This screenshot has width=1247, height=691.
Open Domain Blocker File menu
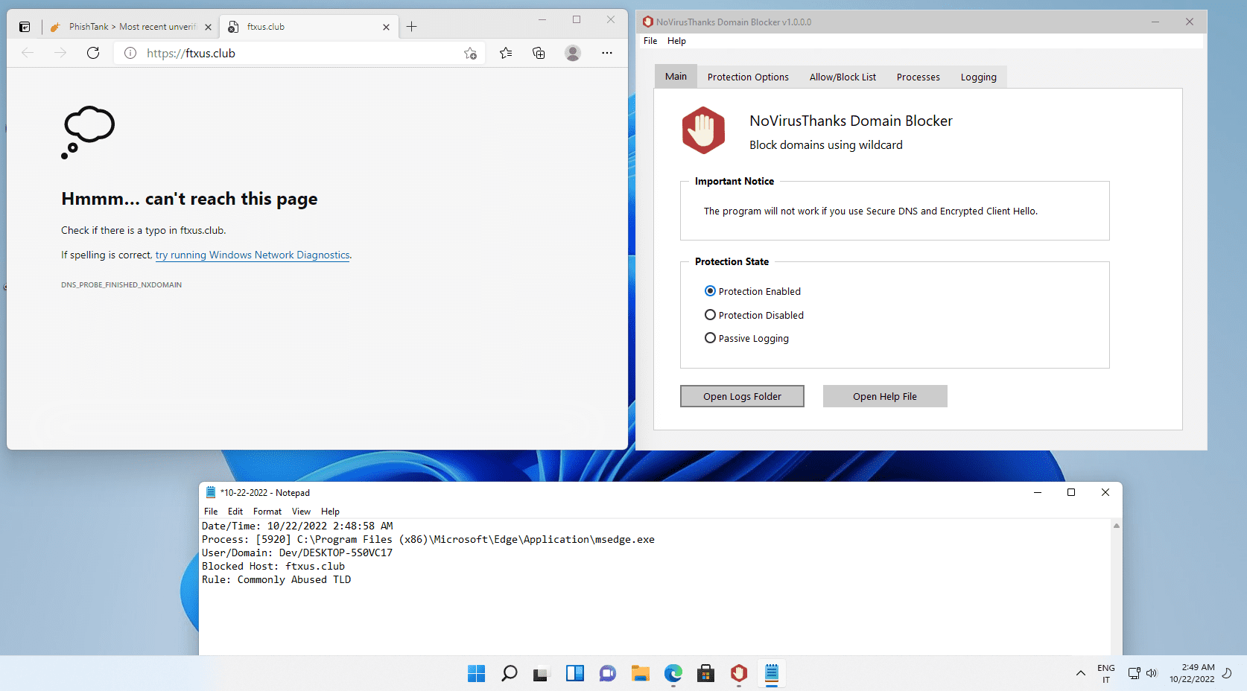pyautogui.click(x=650, y=41)
